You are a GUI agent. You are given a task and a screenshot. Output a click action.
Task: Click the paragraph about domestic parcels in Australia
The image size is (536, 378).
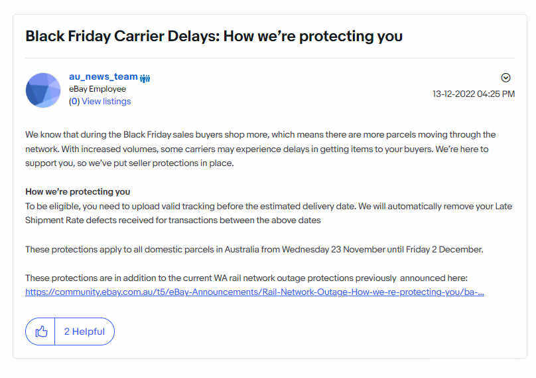[x=254, y=250]
